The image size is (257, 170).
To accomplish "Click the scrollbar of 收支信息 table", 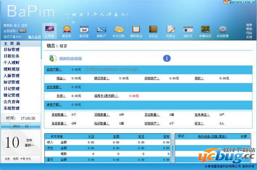I will point(173,148).
